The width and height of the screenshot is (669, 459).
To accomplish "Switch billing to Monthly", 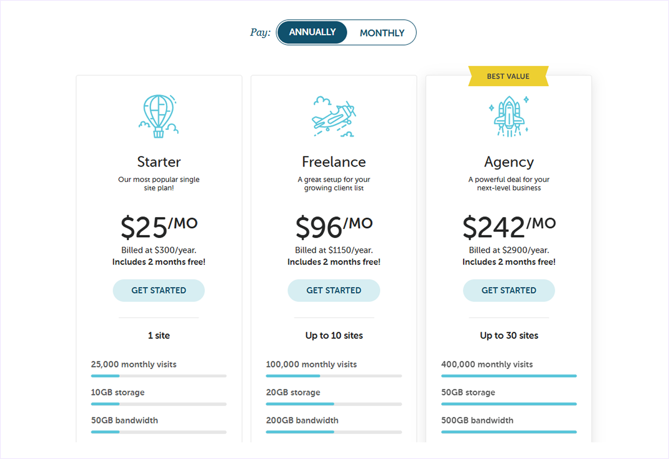I will [x=382, y=32].
